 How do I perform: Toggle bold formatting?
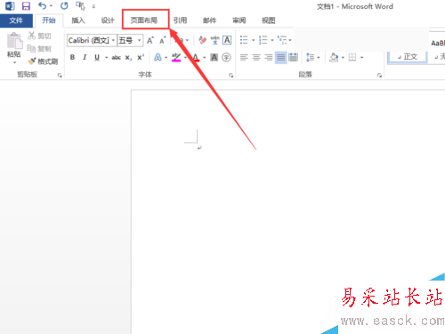tap(72, 57)
